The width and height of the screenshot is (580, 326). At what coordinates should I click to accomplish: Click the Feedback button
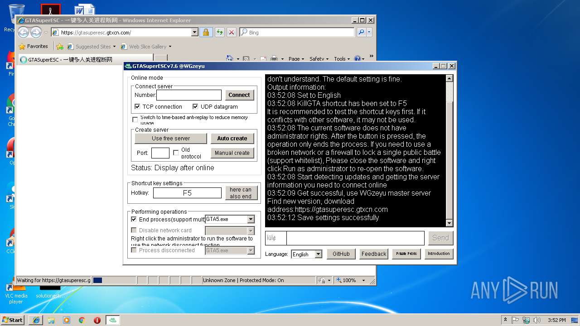pyautogui.click(x=374, y=254)
